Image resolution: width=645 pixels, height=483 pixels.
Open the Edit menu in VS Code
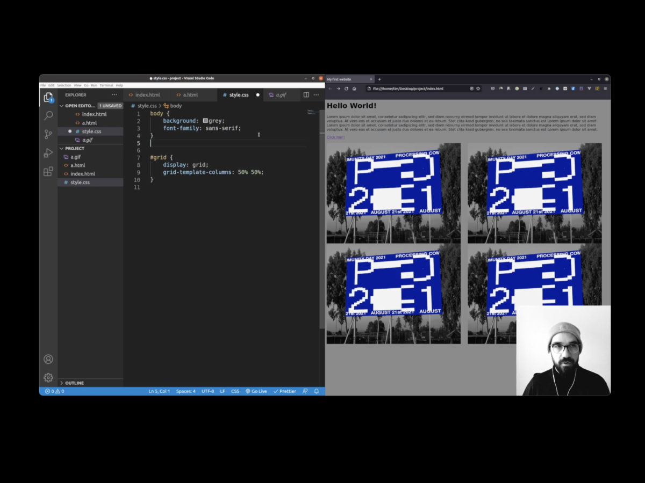(51, 85)
